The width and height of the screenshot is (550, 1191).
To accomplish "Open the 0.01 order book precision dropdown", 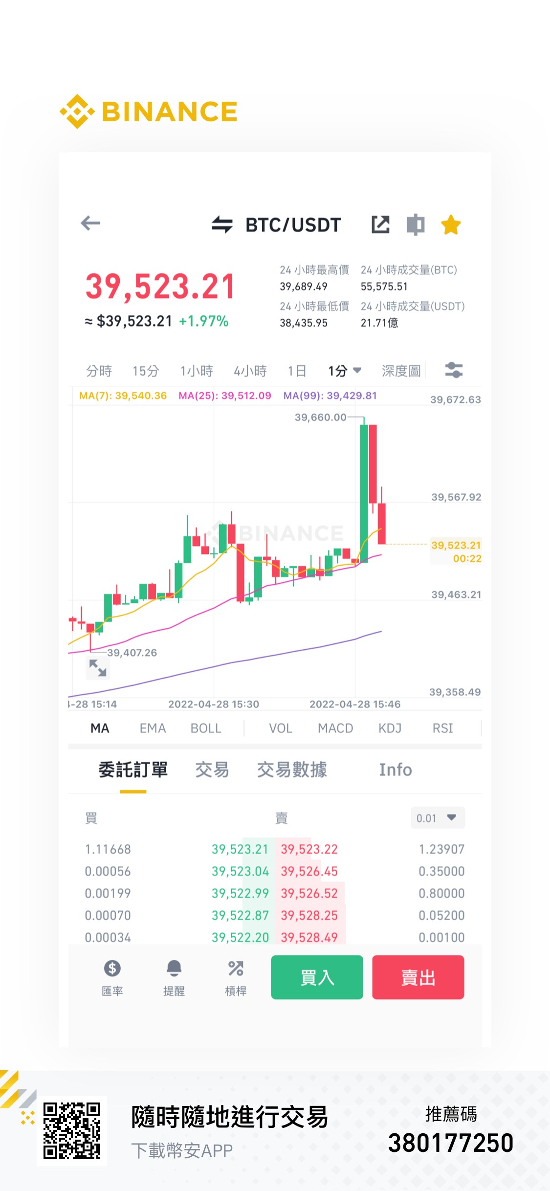I will (438, 818).
